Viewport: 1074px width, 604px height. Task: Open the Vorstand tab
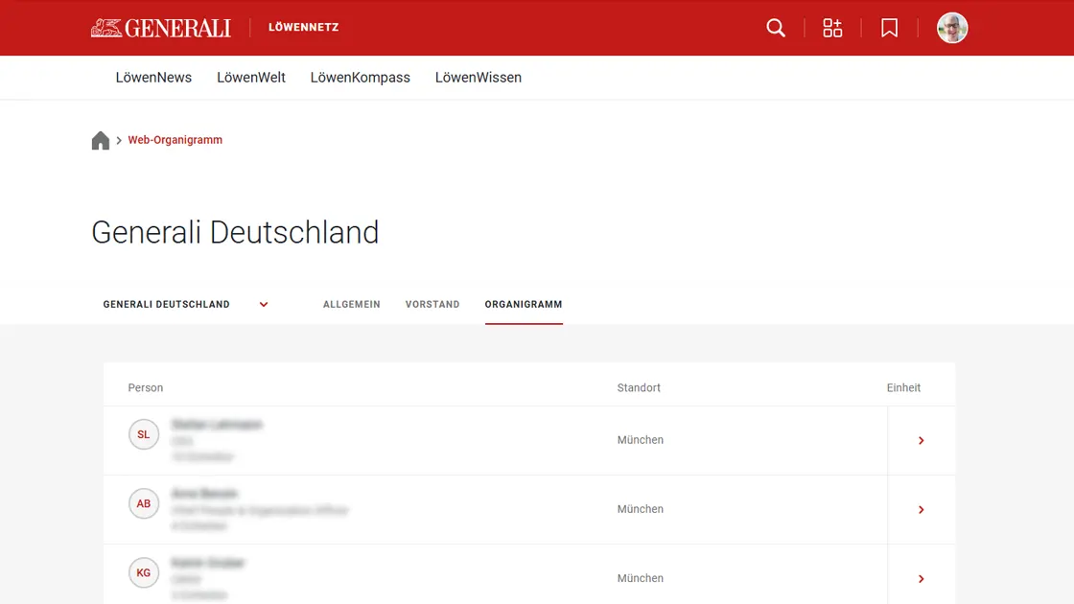(432, 304)
